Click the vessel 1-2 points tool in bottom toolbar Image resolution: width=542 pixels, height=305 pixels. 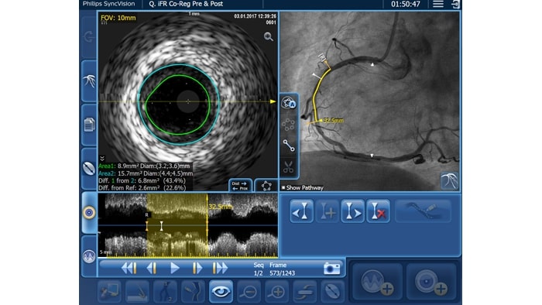[x=165, y=292]
